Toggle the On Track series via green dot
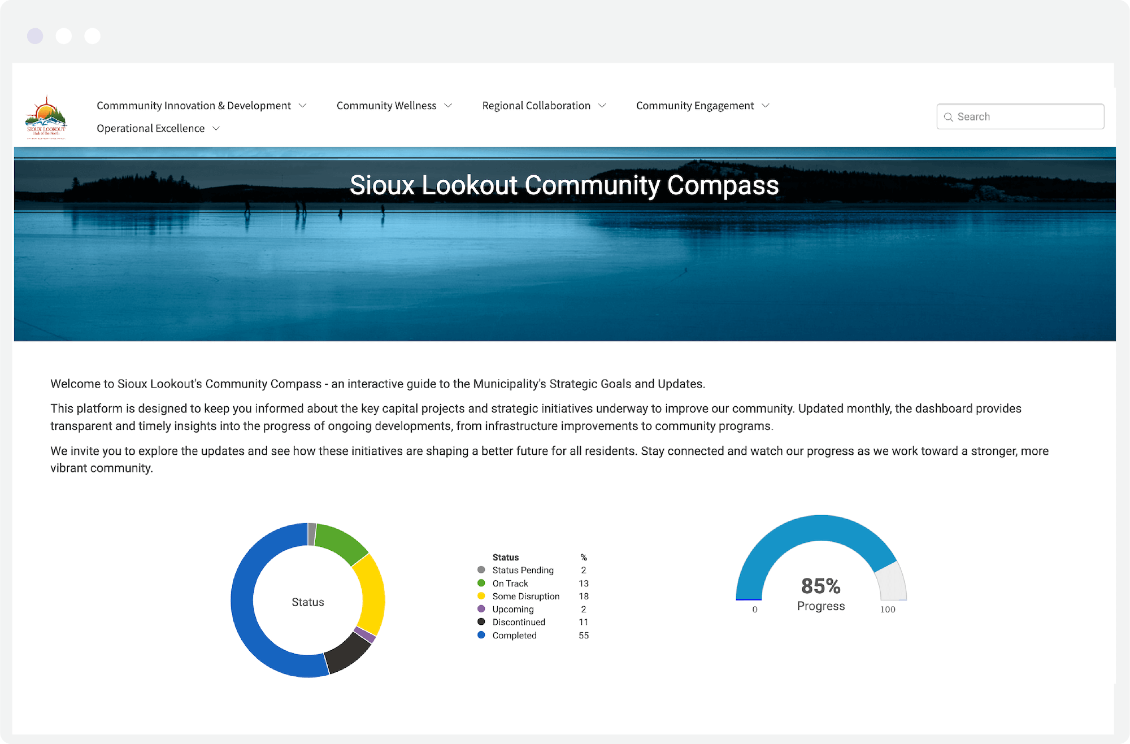This screenshot has width=1130, height=744. (481, 583)
